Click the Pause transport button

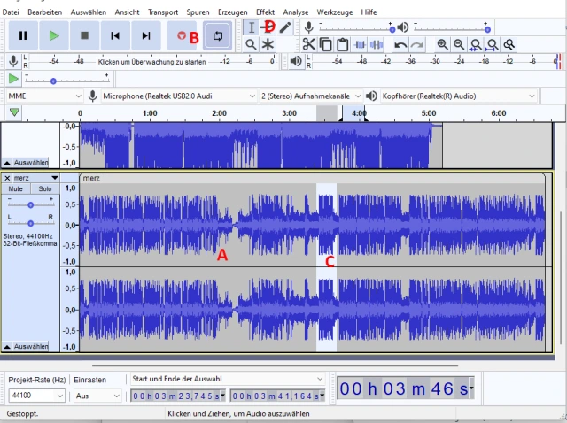[x=23, y=35]
